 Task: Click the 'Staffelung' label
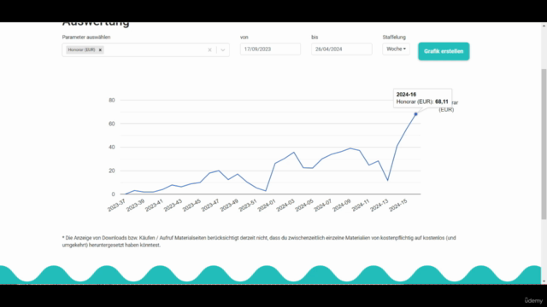click(x=394, y=38)
